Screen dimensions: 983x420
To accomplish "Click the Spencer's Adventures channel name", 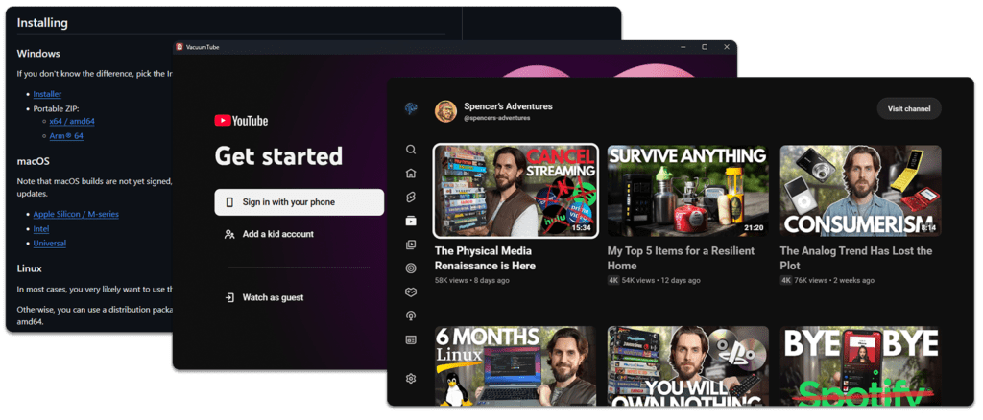I will tap(509, 106).
